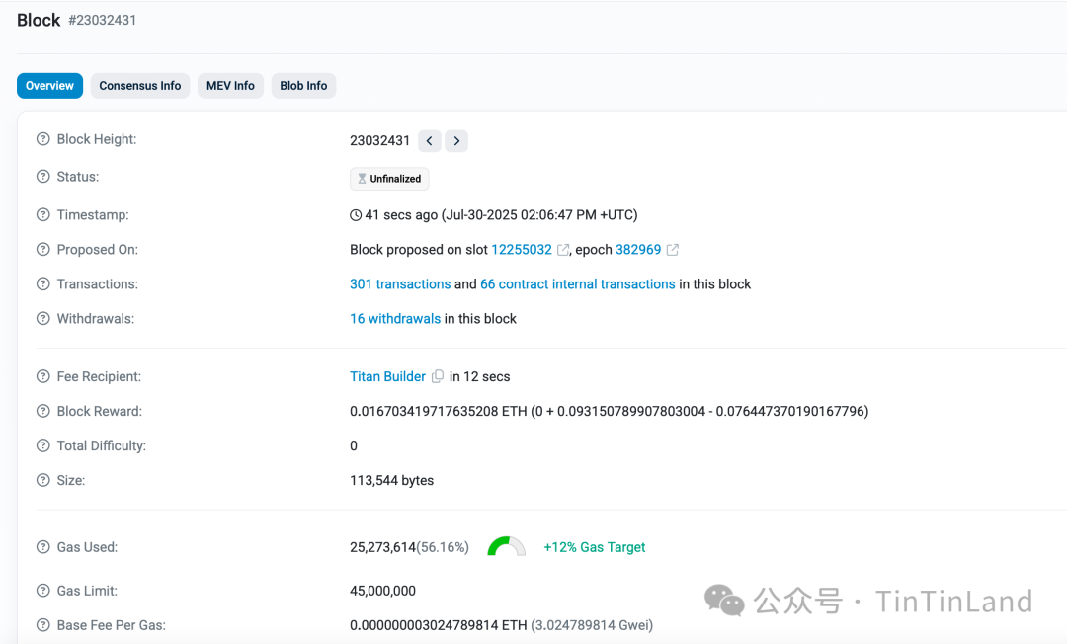Viewport: 1067px width, 644px height.
Task: Click the gas used gauge indicator
Action: [506, 546]
